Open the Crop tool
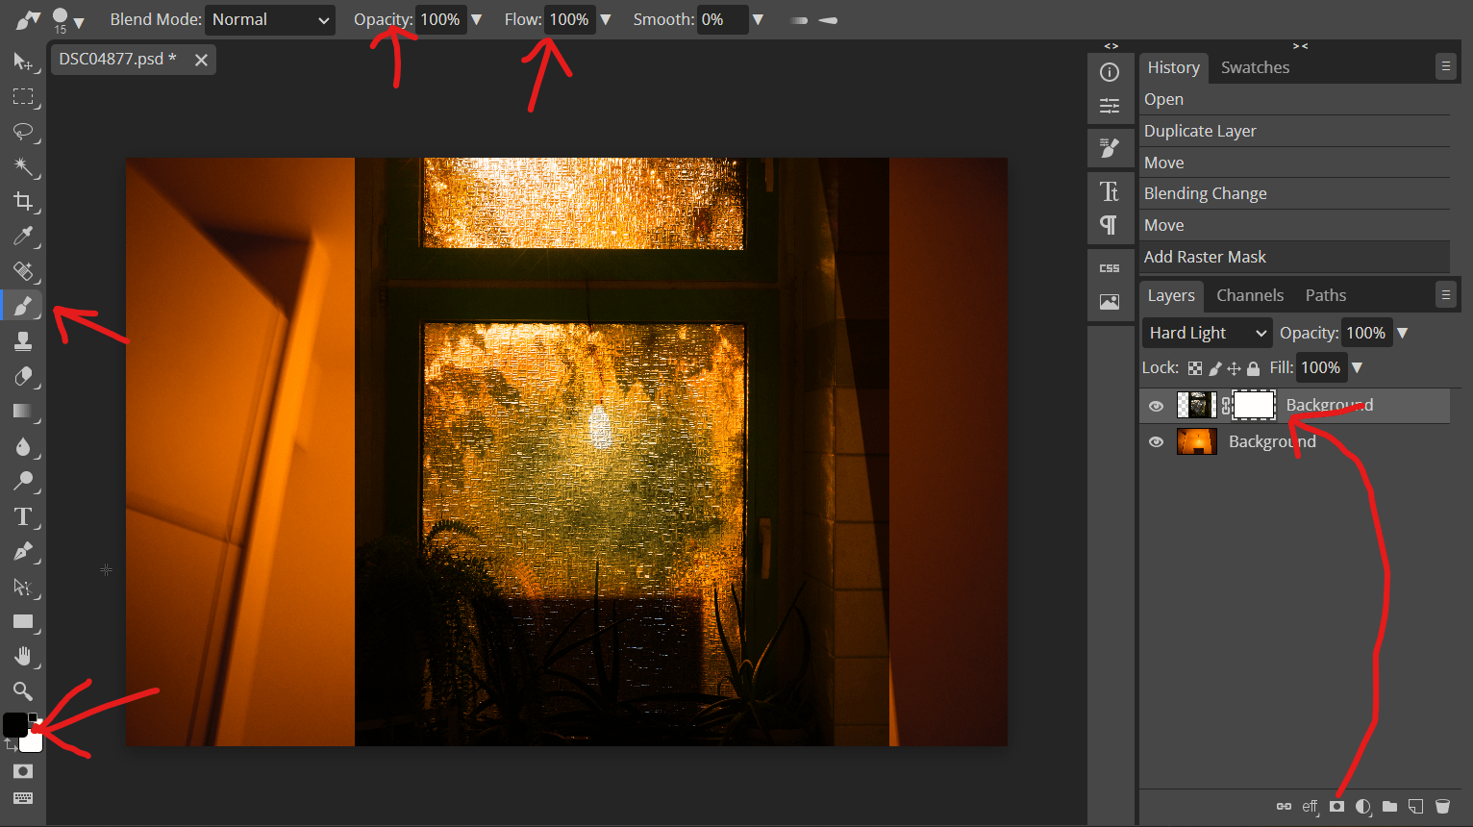Viewport: 1473px width, 827px height. point(23,202)
